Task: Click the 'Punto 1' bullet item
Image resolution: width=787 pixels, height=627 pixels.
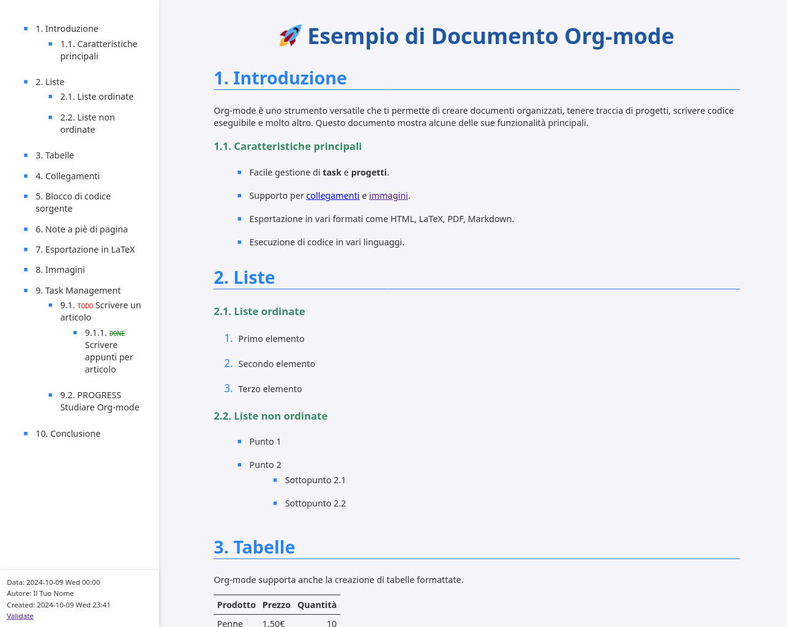Action: point(265,442)
